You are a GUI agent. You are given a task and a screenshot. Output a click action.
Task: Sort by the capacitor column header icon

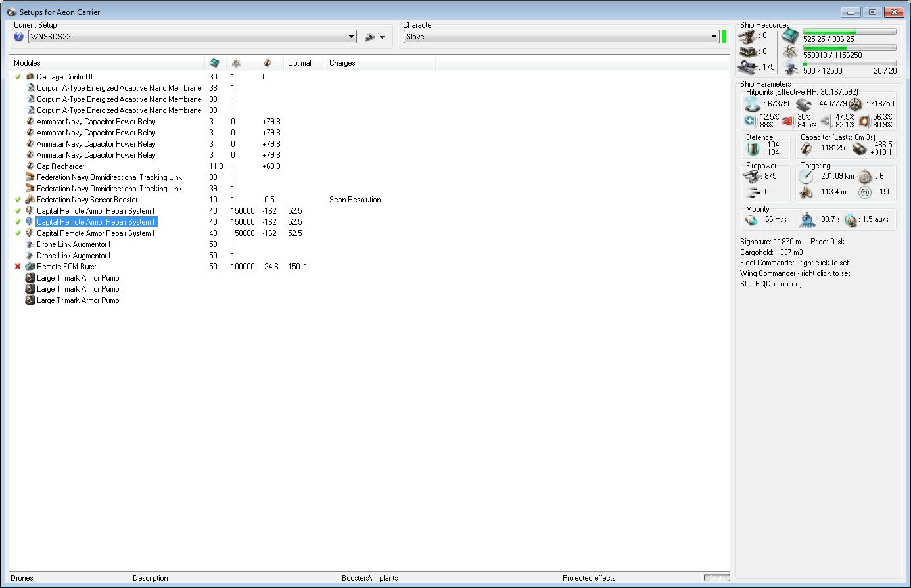tap(267, 63)
